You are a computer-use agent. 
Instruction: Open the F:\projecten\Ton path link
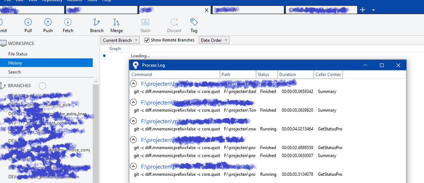click(197, 102)
